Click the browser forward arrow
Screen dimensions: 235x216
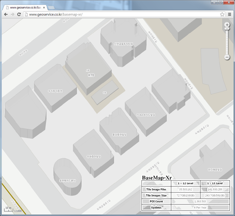[12, 14]
